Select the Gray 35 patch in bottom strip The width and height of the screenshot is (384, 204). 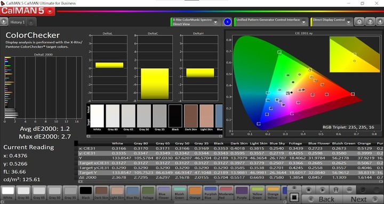pos(70,193)
